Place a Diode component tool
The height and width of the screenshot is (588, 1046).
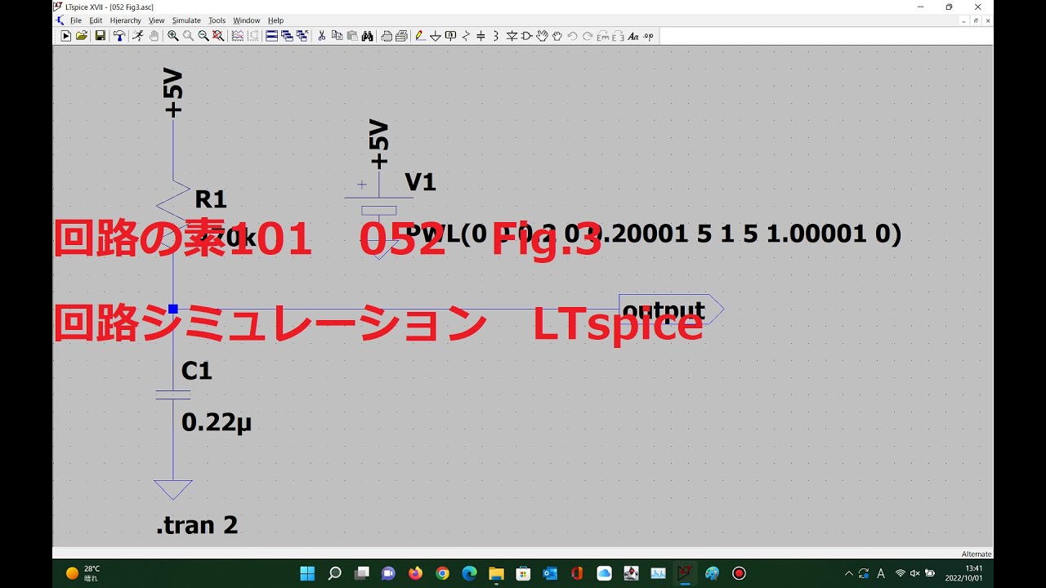[512, 36]
